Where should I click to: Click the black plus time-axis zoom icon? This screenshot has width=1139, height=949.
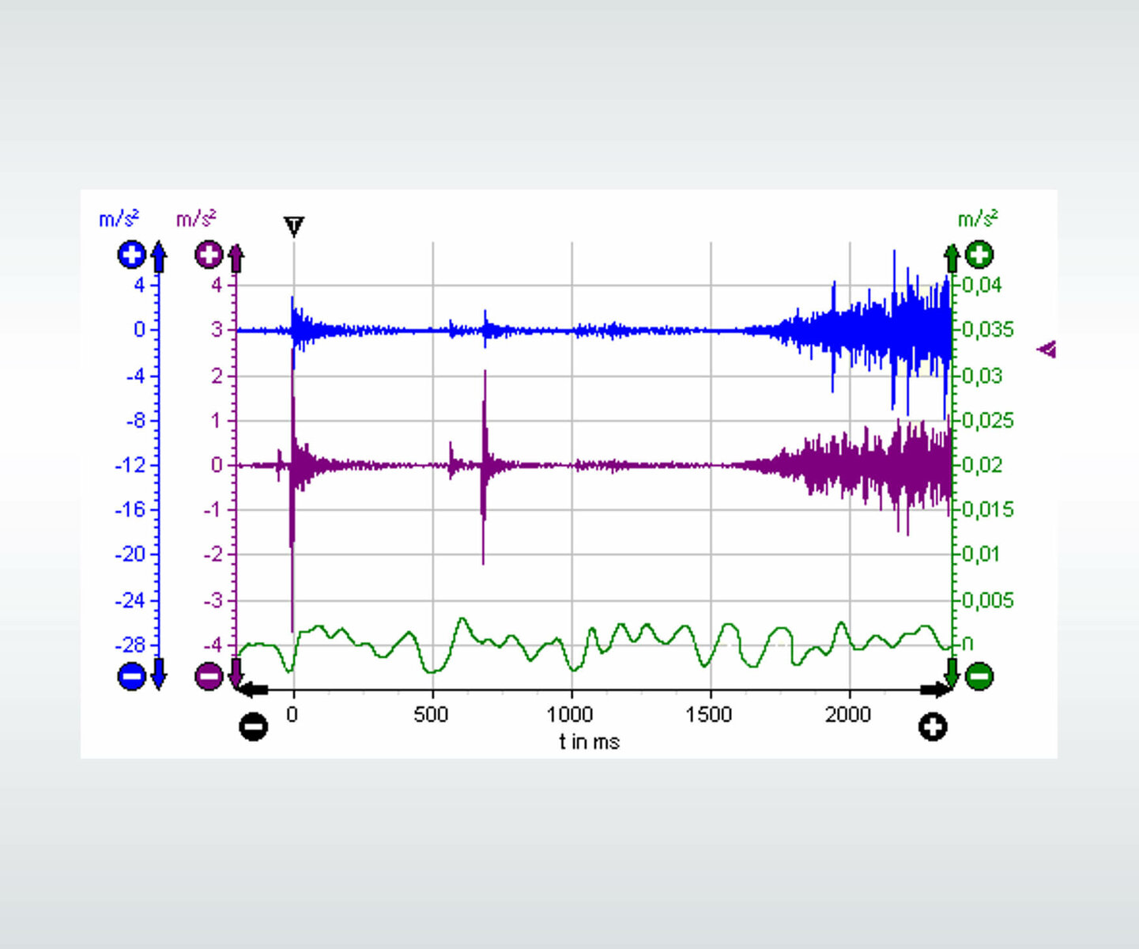(933, 727)
